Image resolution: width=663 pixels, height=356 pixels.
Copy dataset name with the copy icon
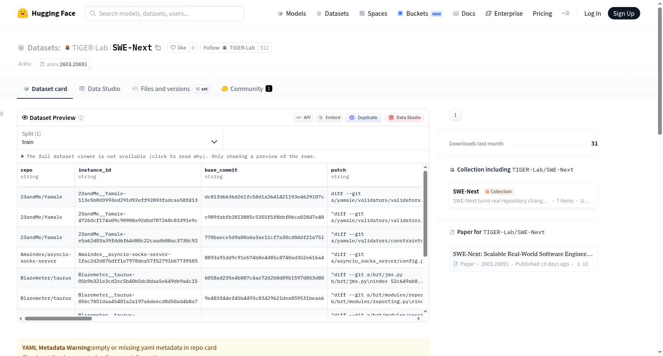click(158, 48)
